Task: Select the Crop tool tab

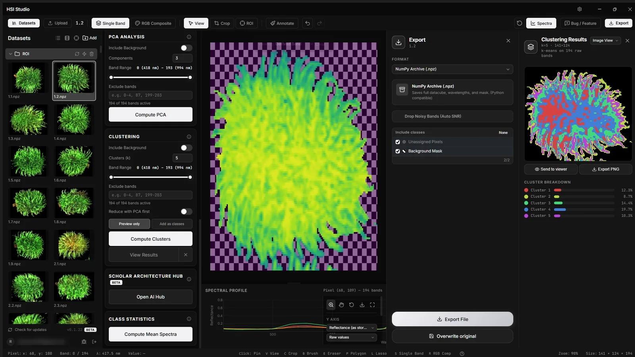Action: pyautogui.click(x=222, y=23)
